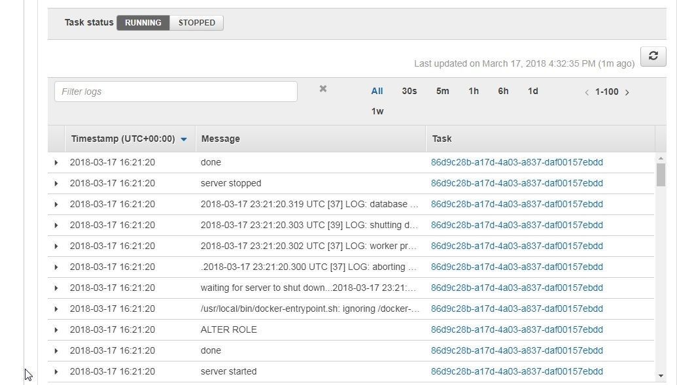Toggle task status to STOPPED
The width and height of the screenshot is (677, 385).
coord(196,23)
